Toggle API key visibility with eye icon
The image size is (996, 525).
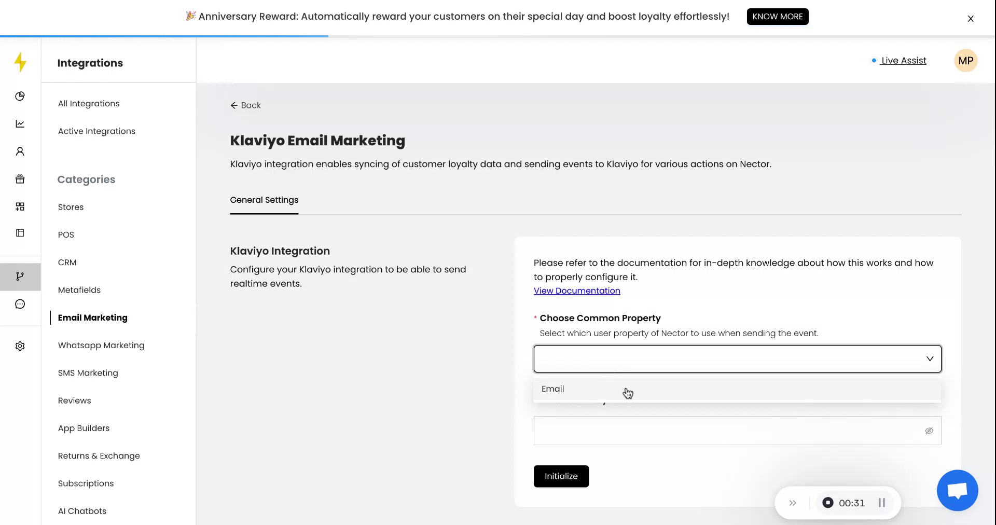point(929,431)
